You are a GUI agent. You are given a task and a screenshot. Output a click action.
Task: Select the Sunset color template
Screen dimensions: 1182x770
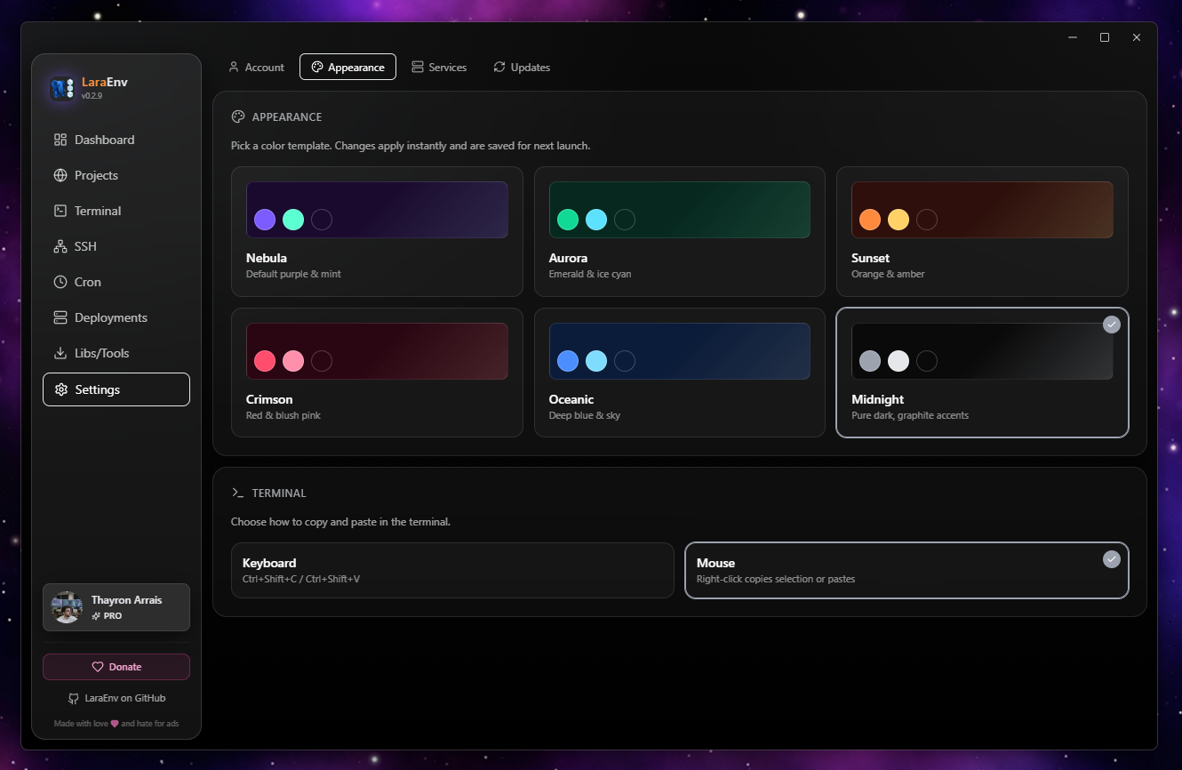click(x=982, y=231)
